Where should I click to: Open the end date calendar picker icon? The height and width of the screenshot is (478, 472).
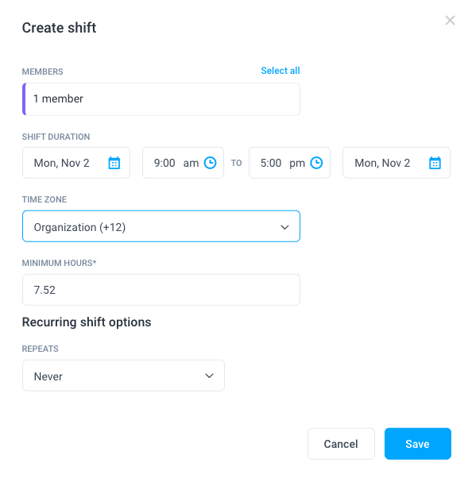435,163
